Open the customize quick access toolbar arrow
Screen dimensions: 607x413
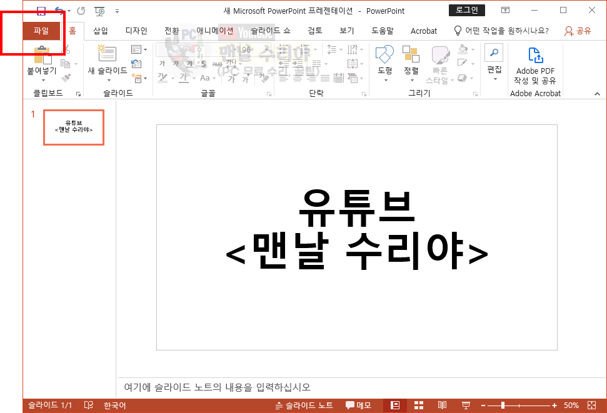pos(117,11)
